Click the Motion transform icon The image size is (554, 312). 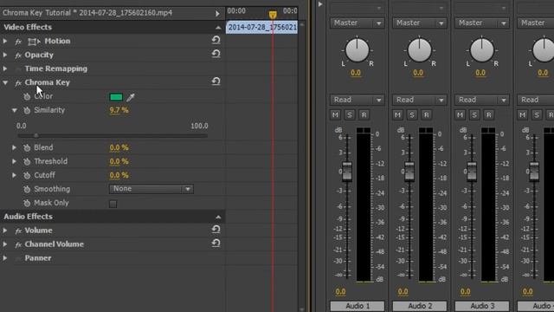coord(34,42)
